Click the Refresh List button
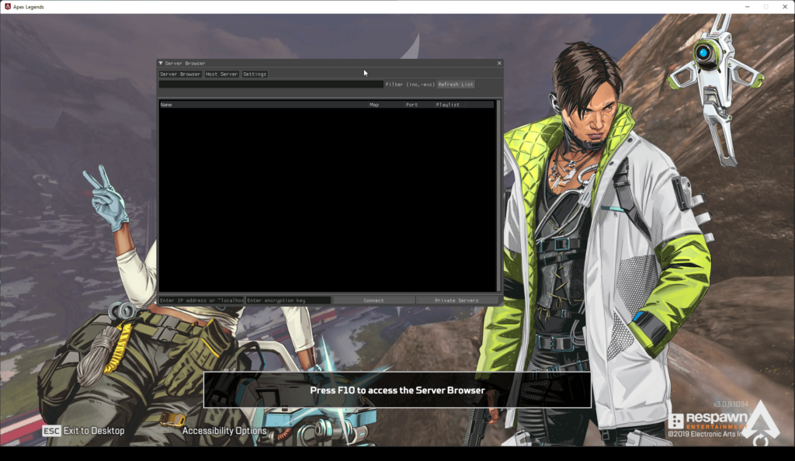 tap(456, 85)
